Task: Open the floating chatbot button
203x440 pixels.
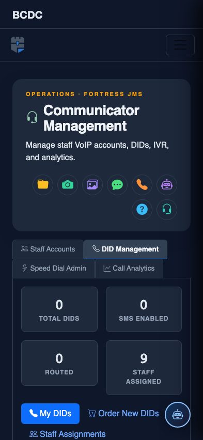Action: pyautogui.click(x=178, y=415)
